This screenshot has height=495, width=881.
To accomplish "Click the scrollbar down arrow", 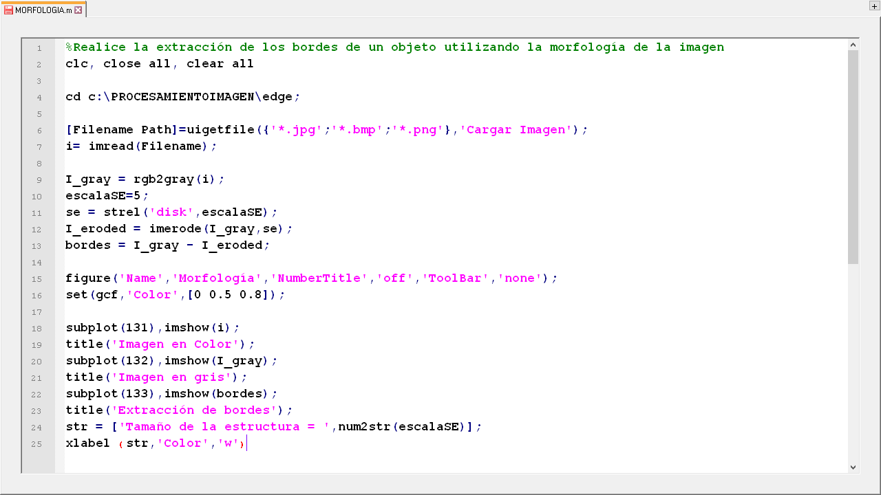I will pos(853,467).
